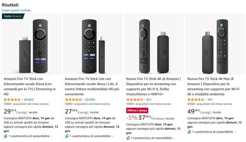Click the sustainability leaf icon under Fire TV Stick 4K Max
Image resolution: width=246 pixels, height=142 pixels.
[x=189, y=132]
